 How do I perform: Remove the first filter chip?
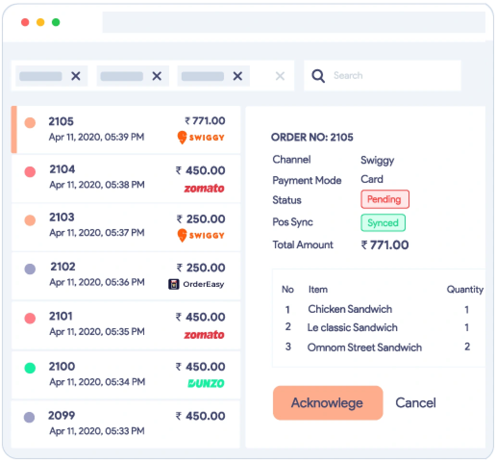tap(75, 76)
